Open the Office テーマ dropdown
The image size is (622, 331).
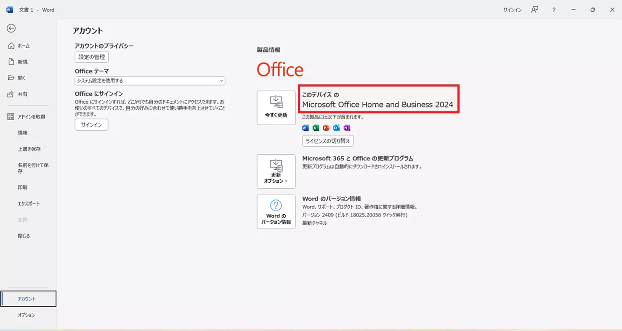150,81
